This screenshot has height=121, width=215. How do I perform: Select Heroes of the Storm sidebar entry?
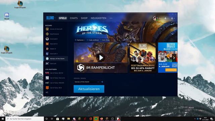55,58
